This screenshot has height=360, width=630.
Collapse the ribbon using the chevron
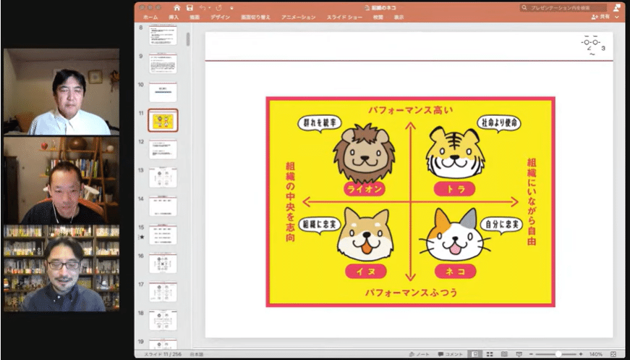pyautogui.click(x=617, y=17)
